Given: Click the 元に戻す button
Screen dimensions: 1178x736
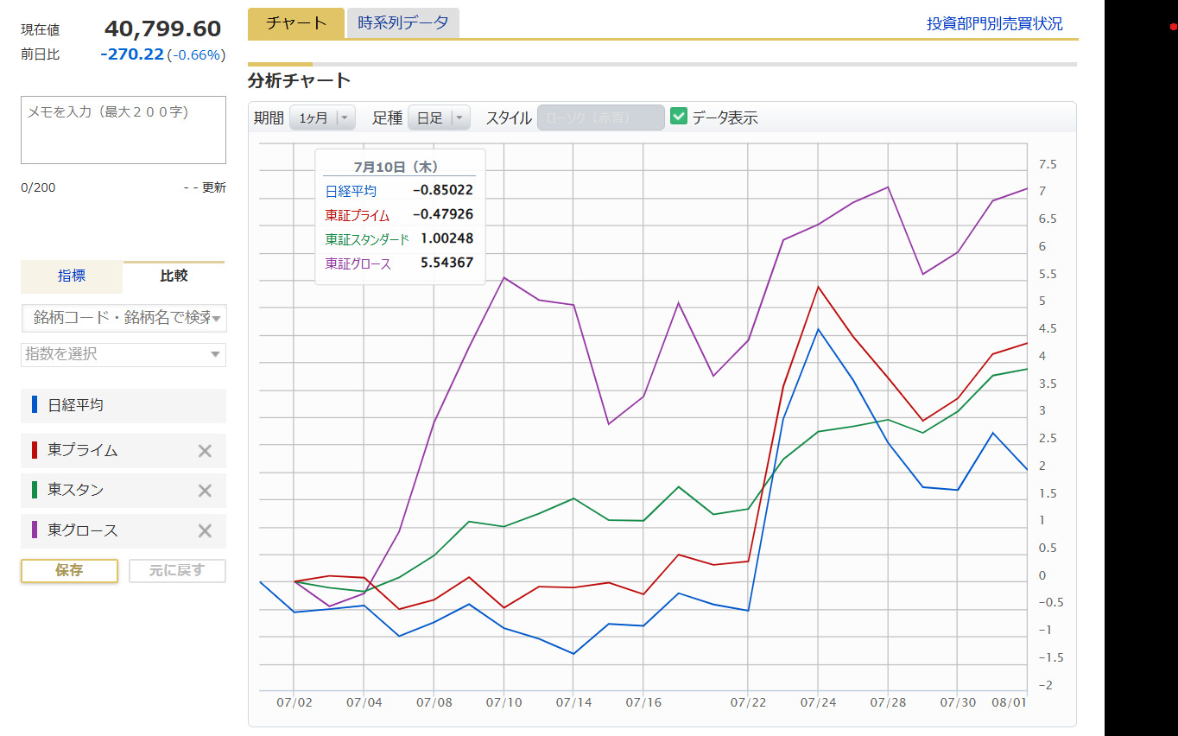Looking at the screenshot, I should [x=177, y=571].
